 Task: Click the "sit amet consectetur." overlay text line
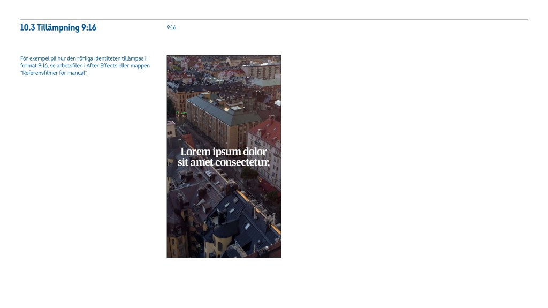[224, 162]
